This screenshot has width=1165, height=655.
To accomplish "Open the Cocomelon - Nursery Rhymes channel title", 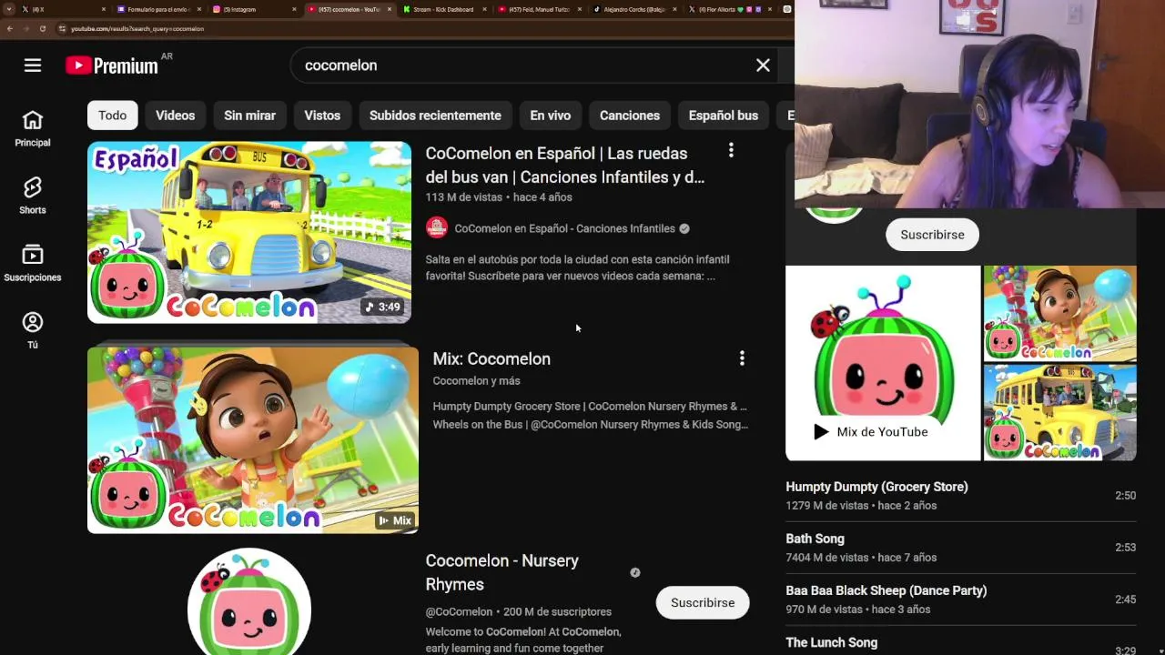I will (x=502, y=572).
